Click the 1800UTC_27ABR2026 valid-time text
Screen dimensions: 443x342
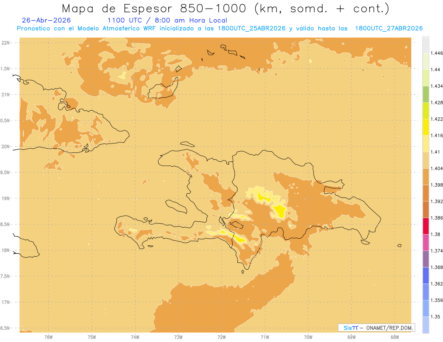(x=389, y=28)
